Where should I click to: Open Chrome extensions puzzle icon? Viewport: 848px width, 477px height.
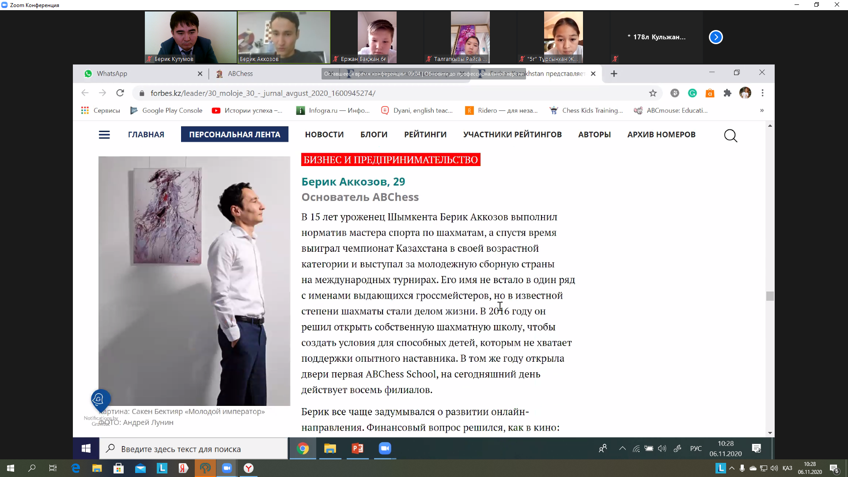(x=727, y=93)
